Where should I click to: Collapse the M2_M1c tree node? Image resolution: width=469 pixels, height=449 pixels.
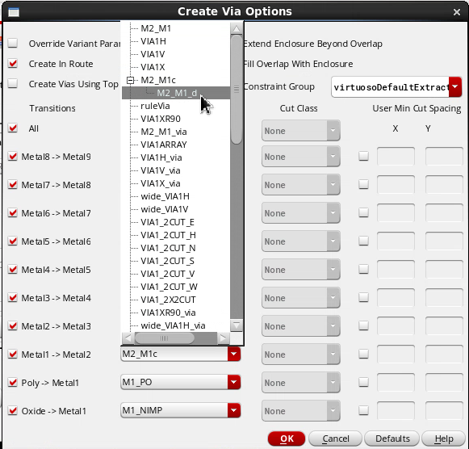[x=130, y=80]
